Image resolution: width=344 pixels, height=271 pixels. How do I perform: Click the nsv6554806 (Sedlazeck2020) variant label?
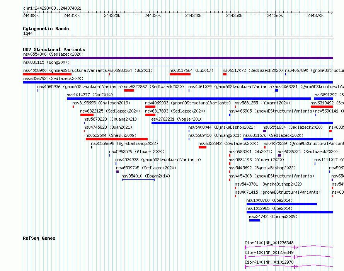pos(53,54)
